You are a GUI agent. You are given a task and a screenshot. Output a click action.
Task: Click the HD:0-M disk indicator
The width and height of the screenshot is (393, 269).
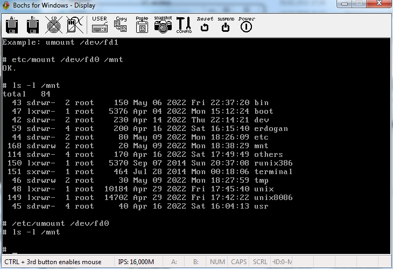pos(282,263)
